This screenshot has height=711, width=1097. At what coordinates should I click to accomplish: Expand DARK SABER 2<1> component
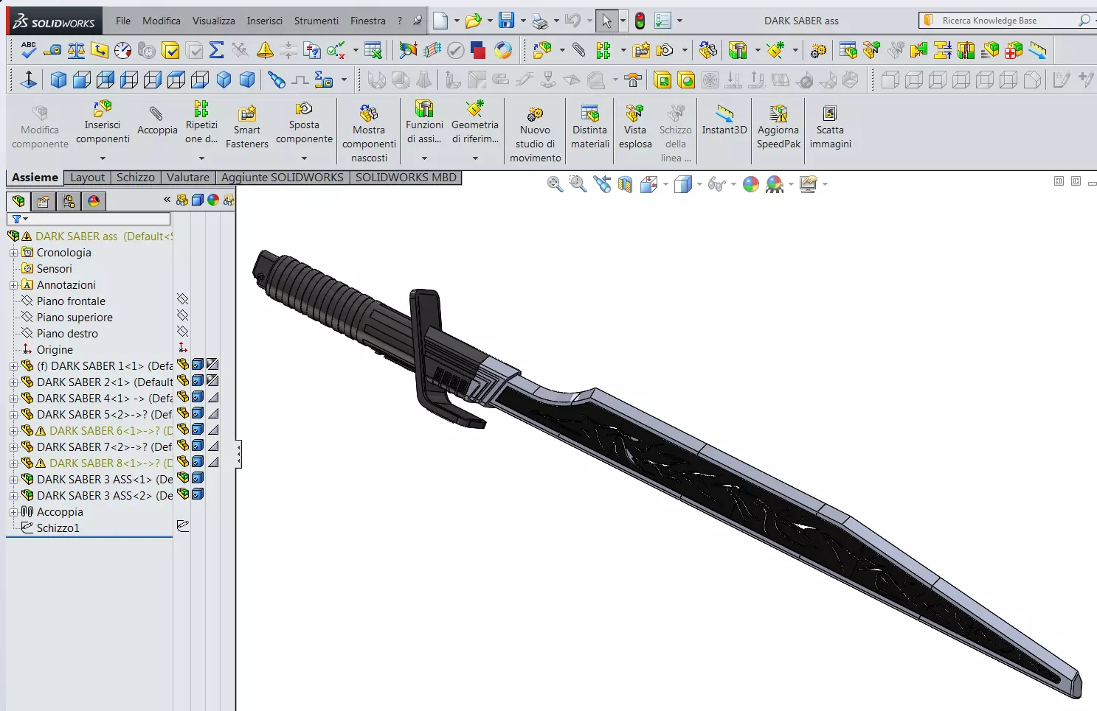tap(13, 382)
